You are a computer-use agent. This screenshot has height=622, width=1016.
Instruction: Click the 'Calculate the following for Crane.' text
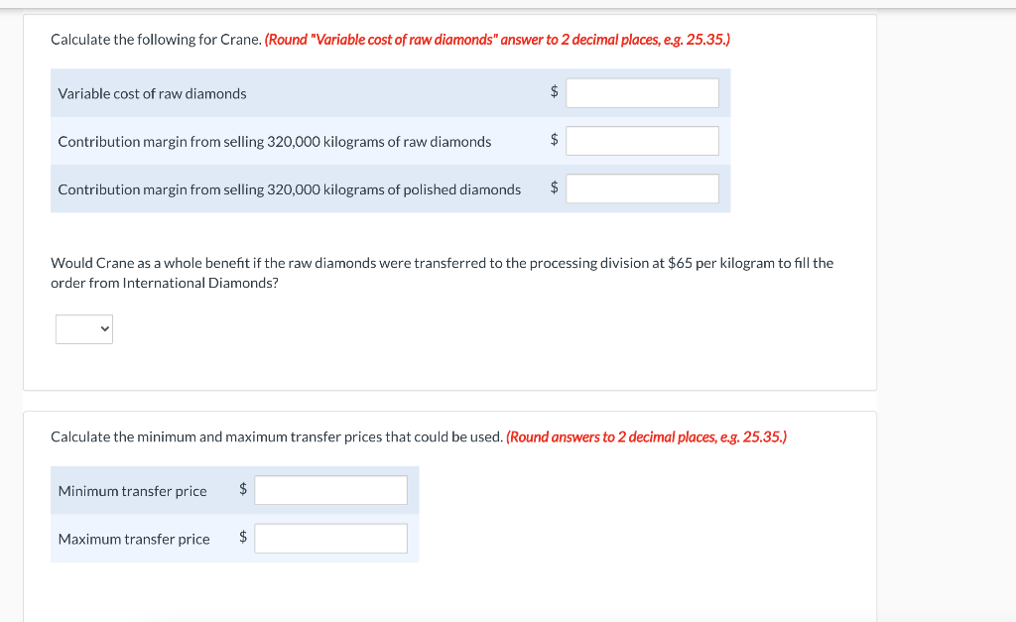156,40
